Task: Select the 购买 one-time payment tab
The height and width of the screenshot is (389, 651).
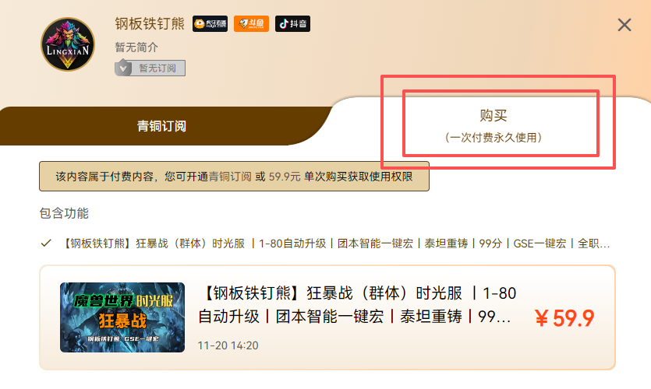Action: click(493, 125)
